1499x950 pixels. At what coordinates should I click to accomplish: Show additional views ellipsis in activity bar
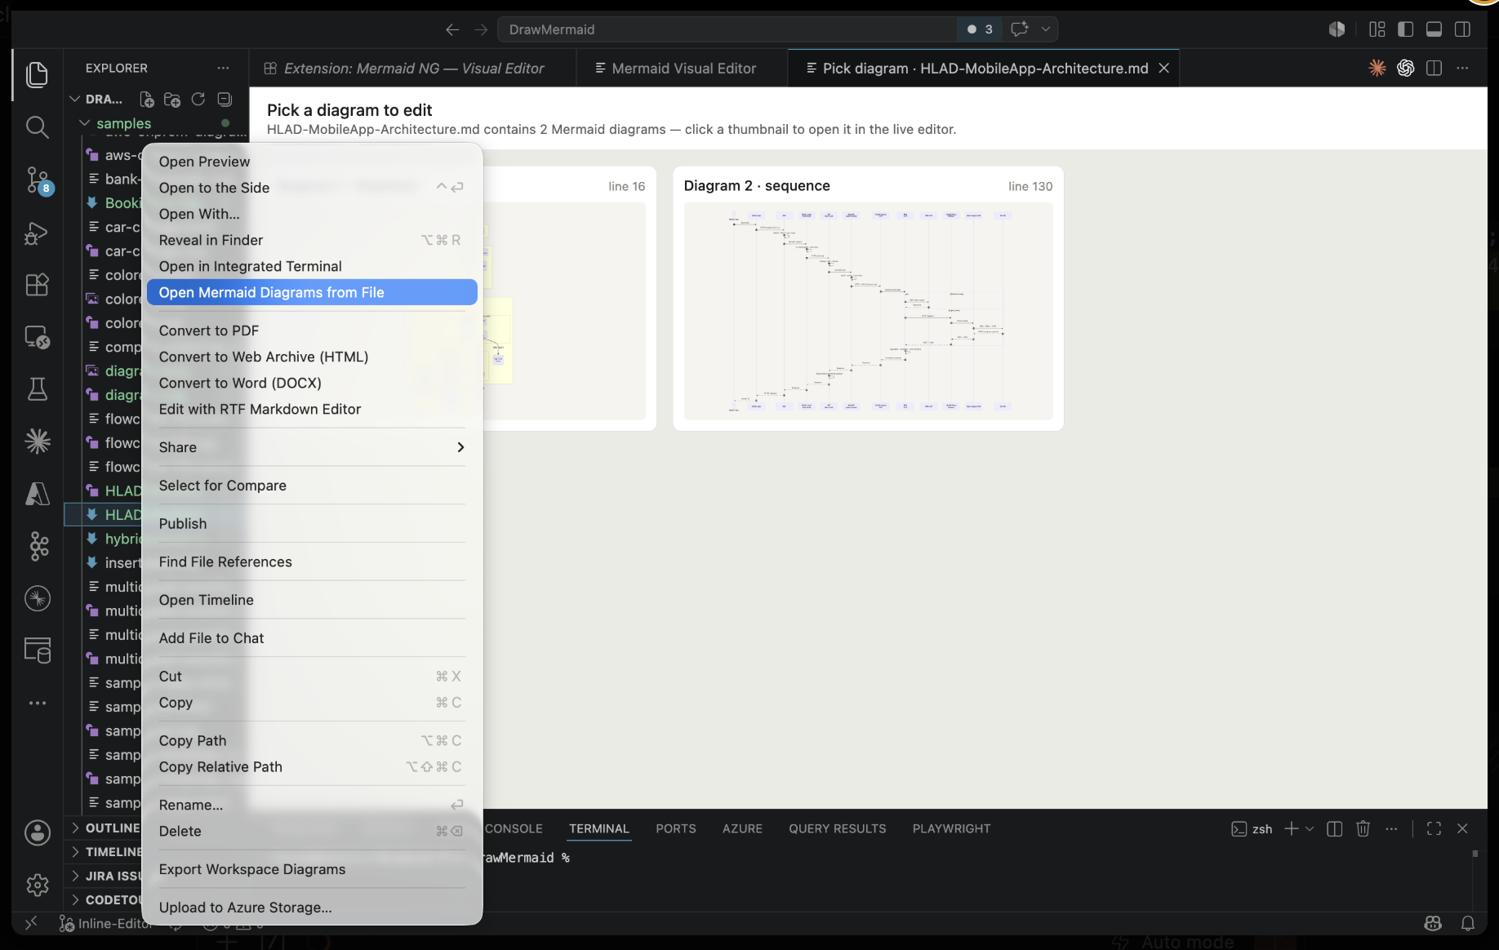pos(38,703)
